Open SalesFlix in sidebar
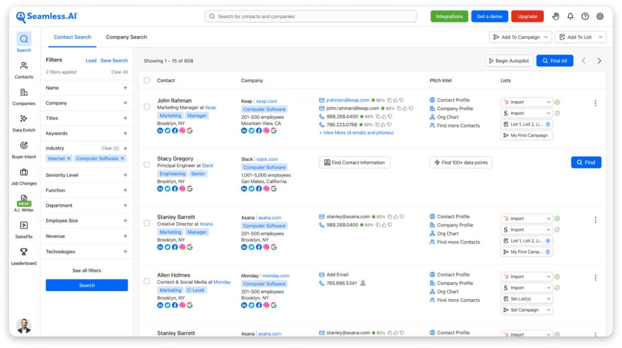The height and width of the screenshot is (348, 622). tap(24, 230)
